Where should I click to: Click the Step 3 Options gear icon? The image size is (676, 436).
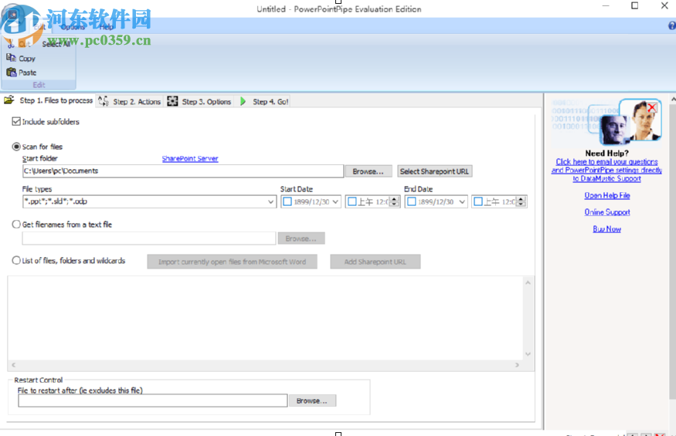pyautogui.click(x=172, y=101)
